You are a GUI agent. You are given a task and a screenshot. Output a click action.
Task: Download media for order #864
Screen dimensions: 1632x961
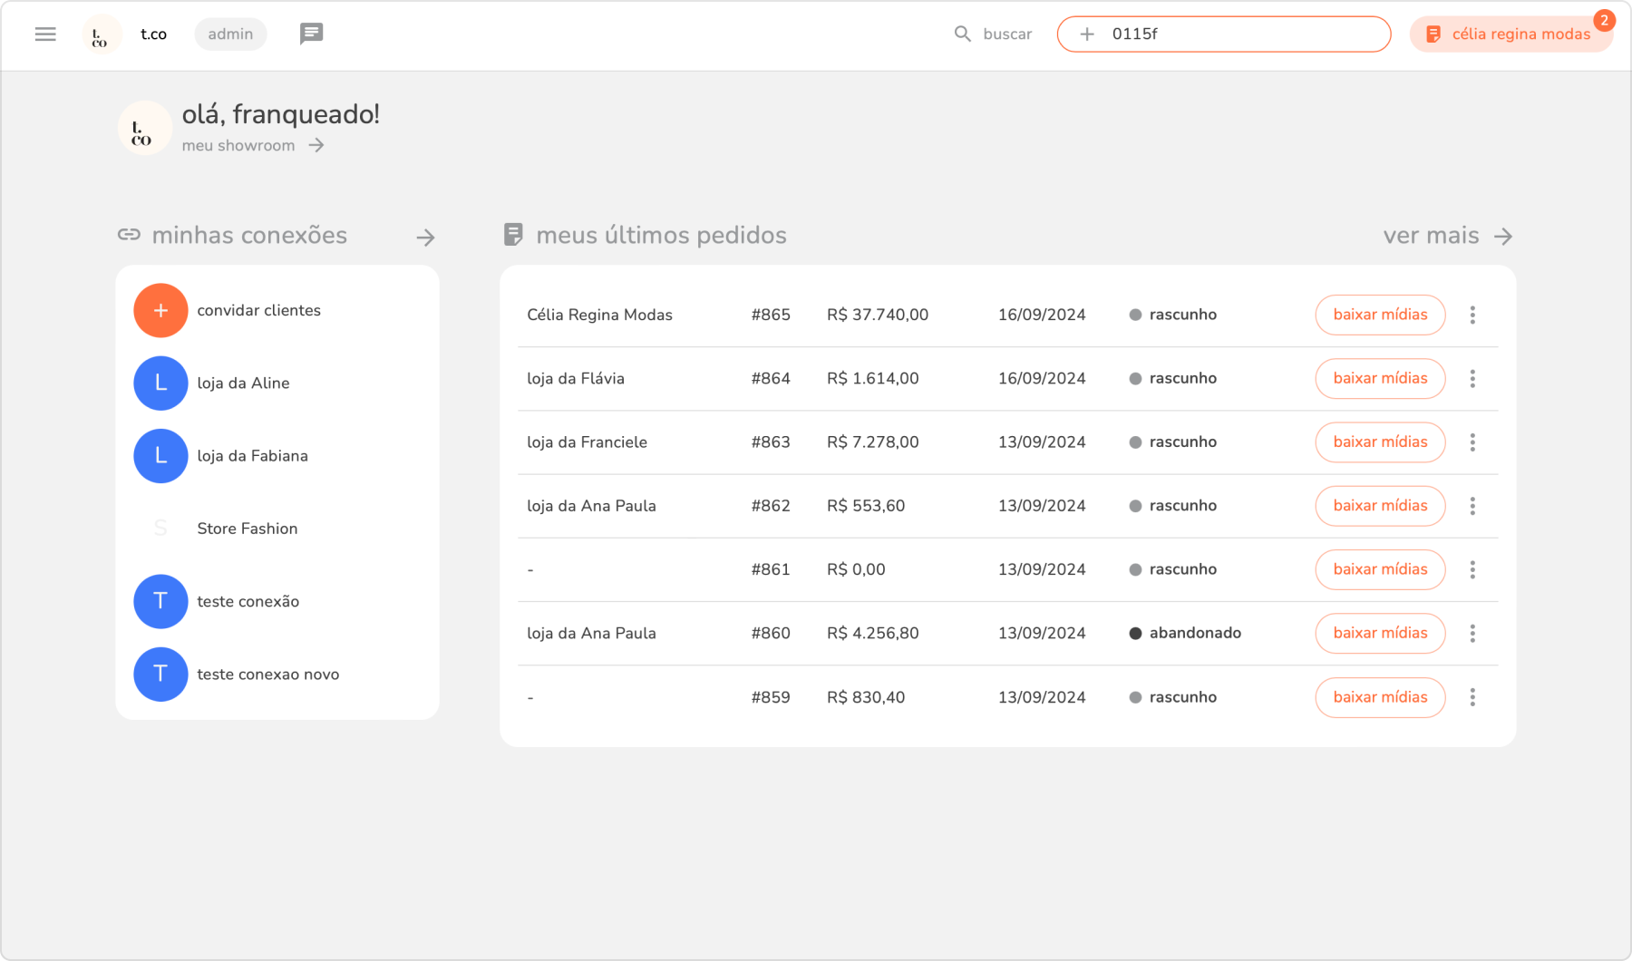click(x=1380, y=379)
